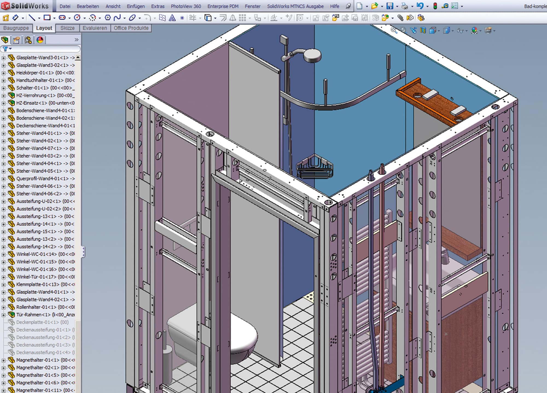
Task: Expand the Querprofil-Wand4-01<1> tree node
Action: click(4, 179)
